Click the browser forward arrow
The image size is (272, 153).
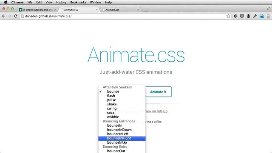click(x=9, y=16)
